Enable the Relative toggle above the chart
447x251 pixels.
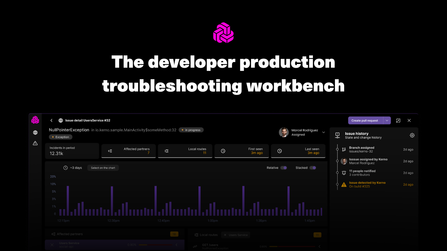click(284, 168)
